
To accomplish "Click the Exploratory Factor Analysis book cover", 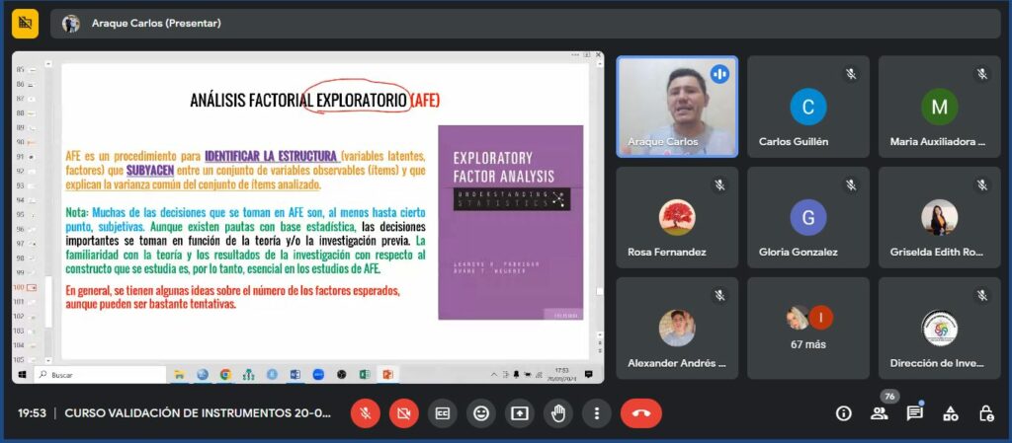I will pyautogui.click(x=511, y=222).
